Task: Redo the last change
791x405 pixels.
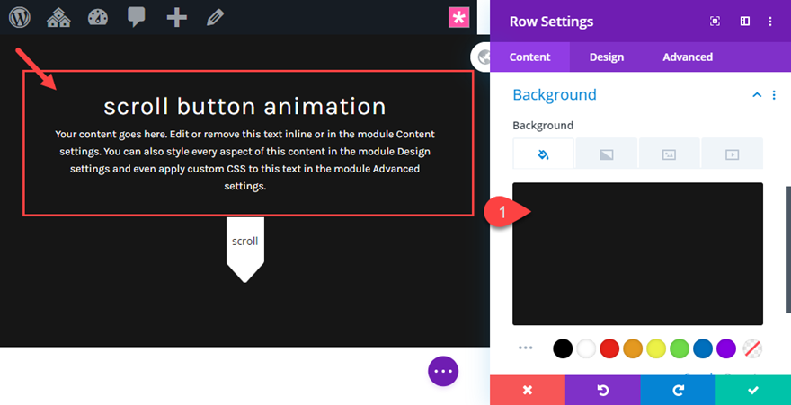Action: click(x=678, y=390)
